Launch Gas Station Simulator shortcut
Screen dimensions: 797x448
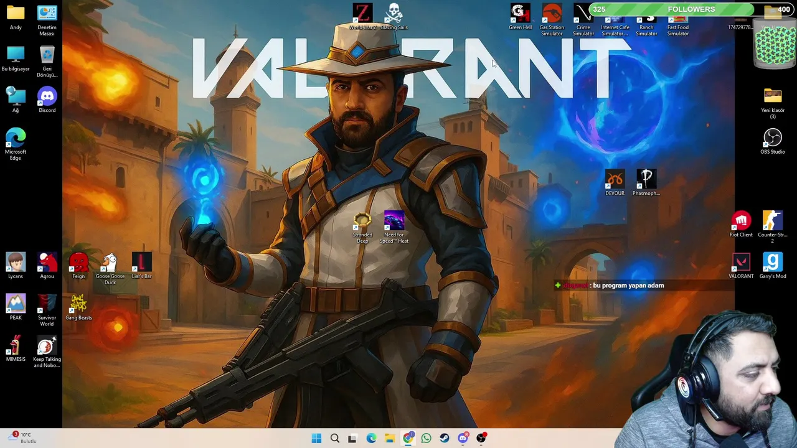552,20
